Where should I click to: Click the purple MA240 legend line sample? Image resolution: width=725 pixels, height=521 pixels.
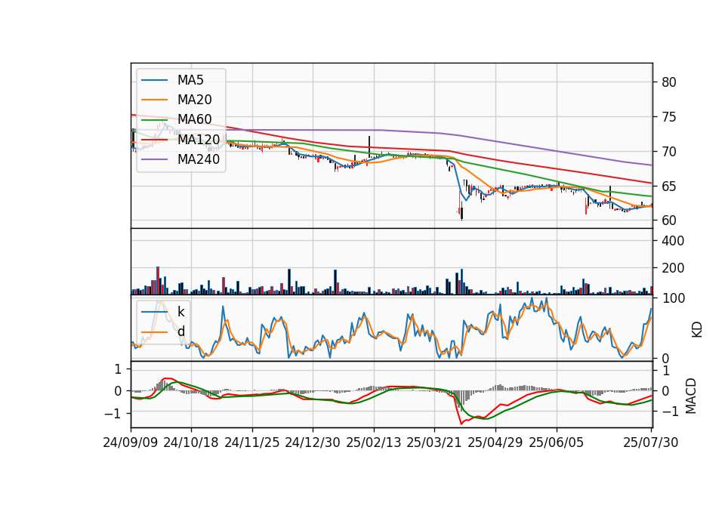click(154, 159)
